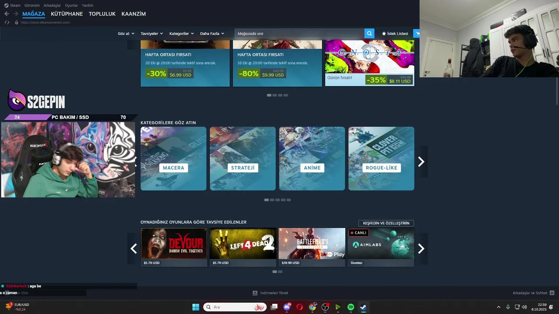
Task: Previous arrow on recommended games carousel
Action: pyautogui.click(x=134, y=249)
